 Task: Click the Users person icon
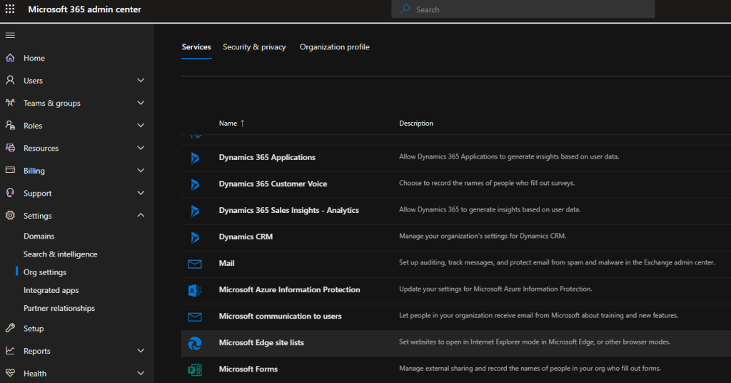[10, 80]
